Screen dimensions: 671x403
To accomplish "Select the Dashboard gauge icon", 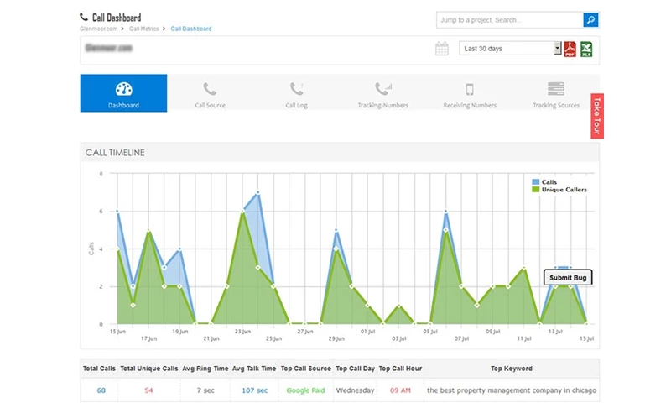I will (123, 89).
